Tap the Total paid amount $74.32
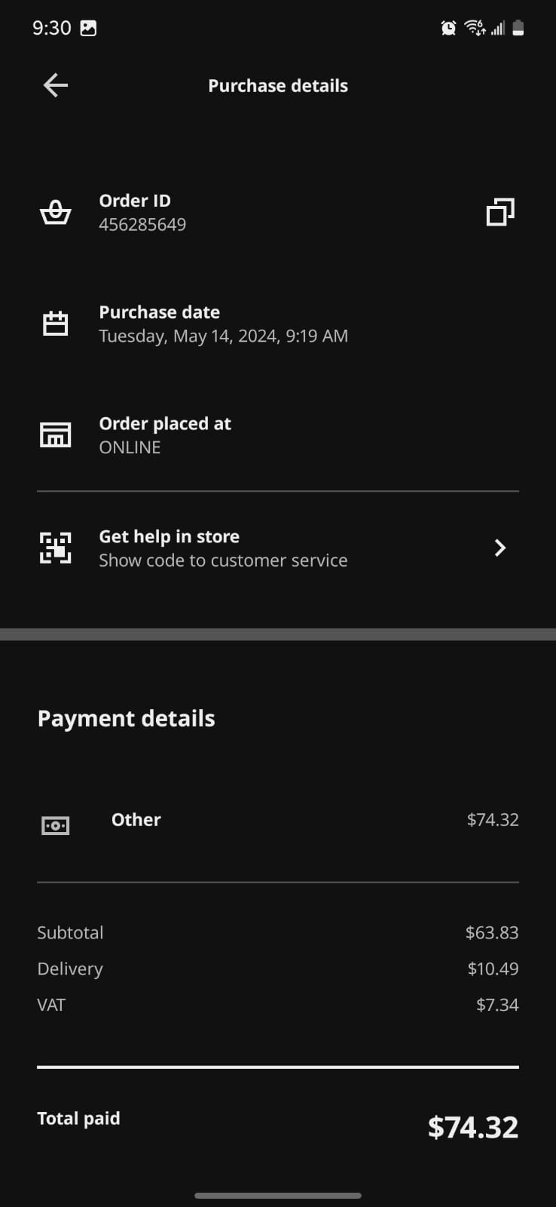Viewport: 556px width, 1207px height. [x=472, y=1127]
